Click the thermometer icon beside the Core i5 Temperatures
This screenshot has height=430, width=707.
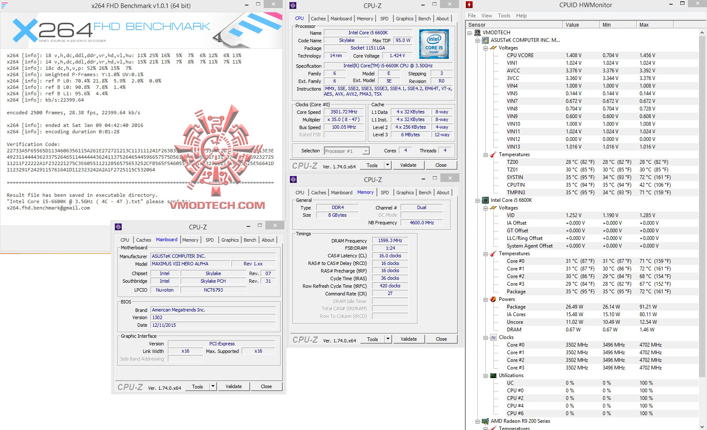pyautogui.click(x=493, y=254)
